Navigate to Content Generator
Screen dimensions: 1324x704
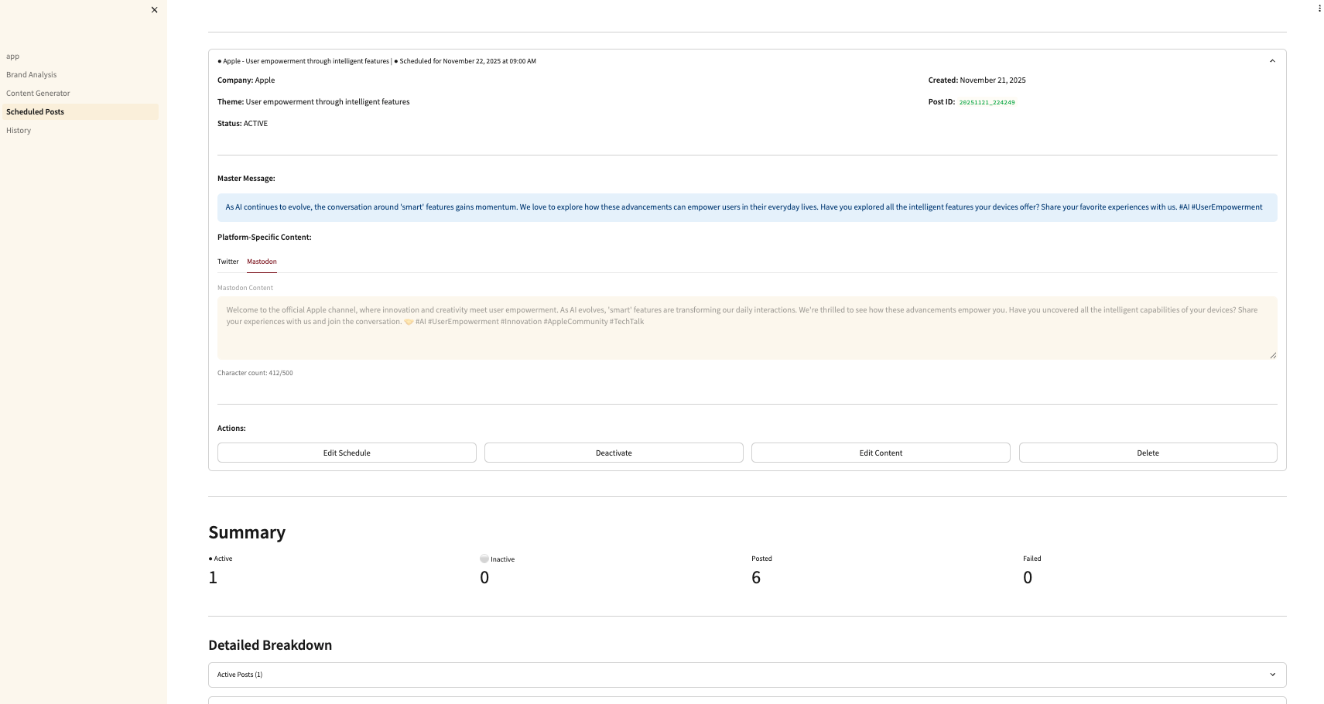38,94
